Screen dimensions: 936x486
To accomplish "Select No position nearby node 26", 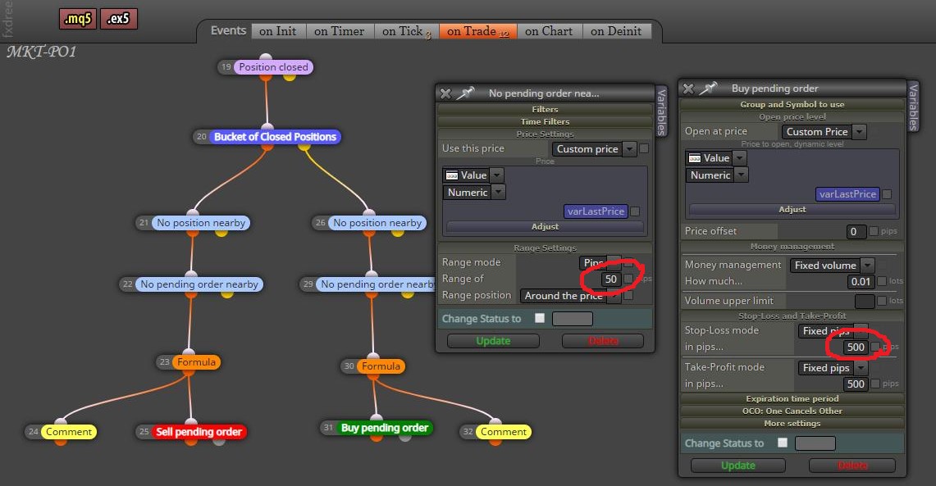I will 377,222.
